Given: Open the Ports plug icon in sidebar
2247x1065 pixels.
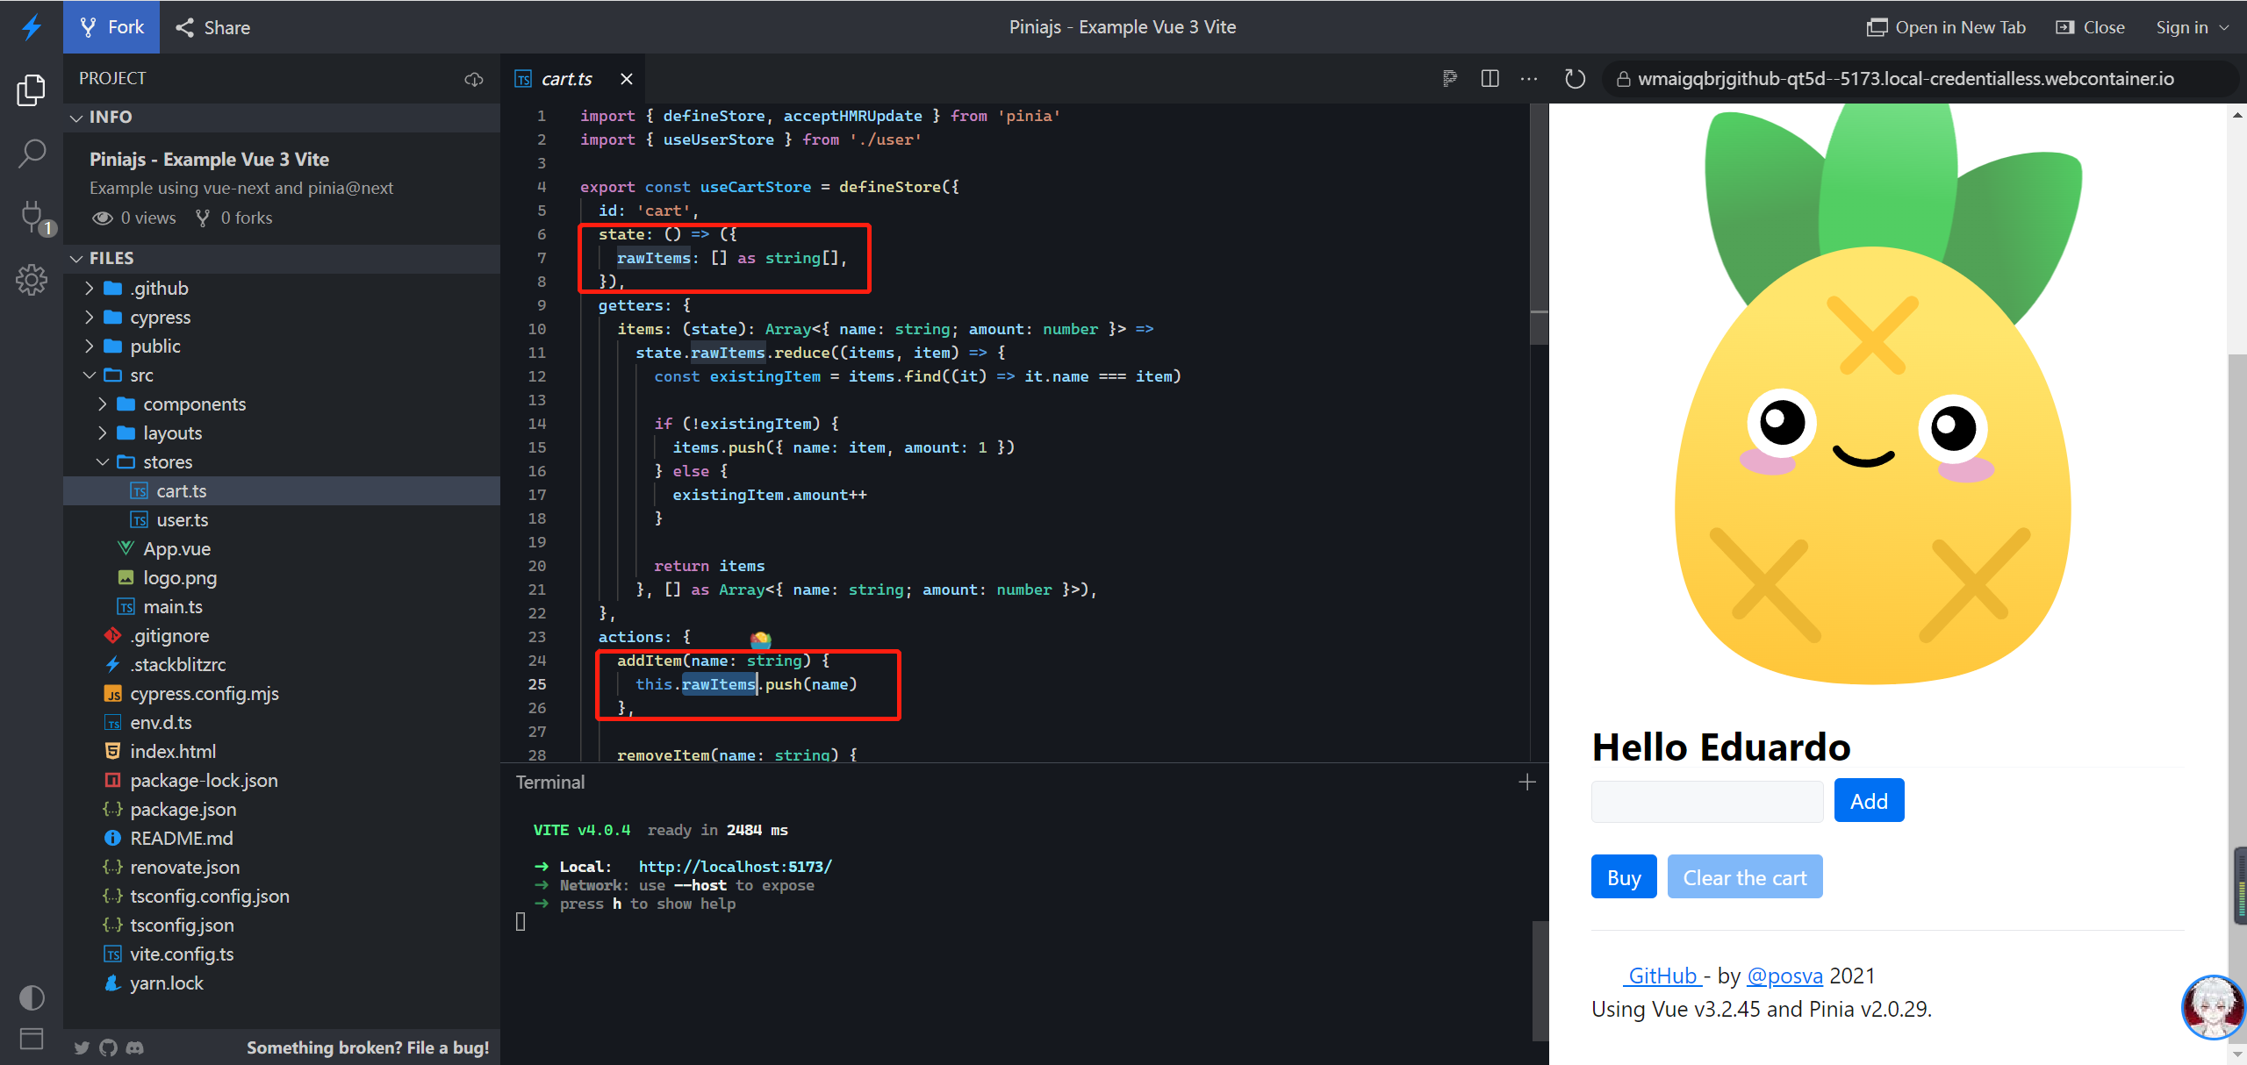Looking at the screenshot, I should point(32,216).
